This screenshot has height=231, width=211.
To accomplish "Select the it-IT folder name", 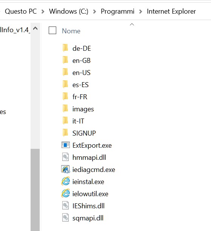I will coord(78,121).
